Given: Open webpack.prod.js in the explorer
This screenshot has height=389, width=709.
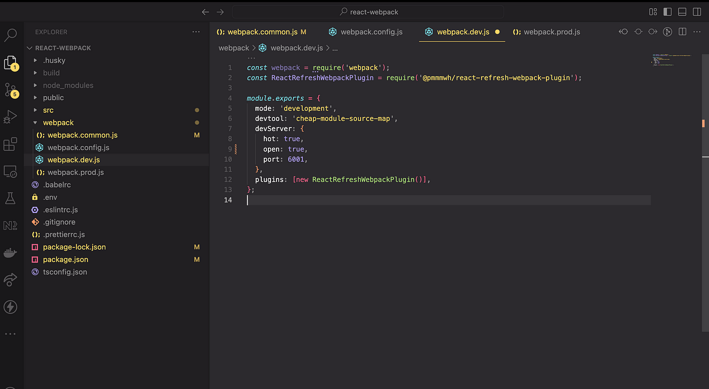Looking at the screenshot, I should (x=75, y=172).
